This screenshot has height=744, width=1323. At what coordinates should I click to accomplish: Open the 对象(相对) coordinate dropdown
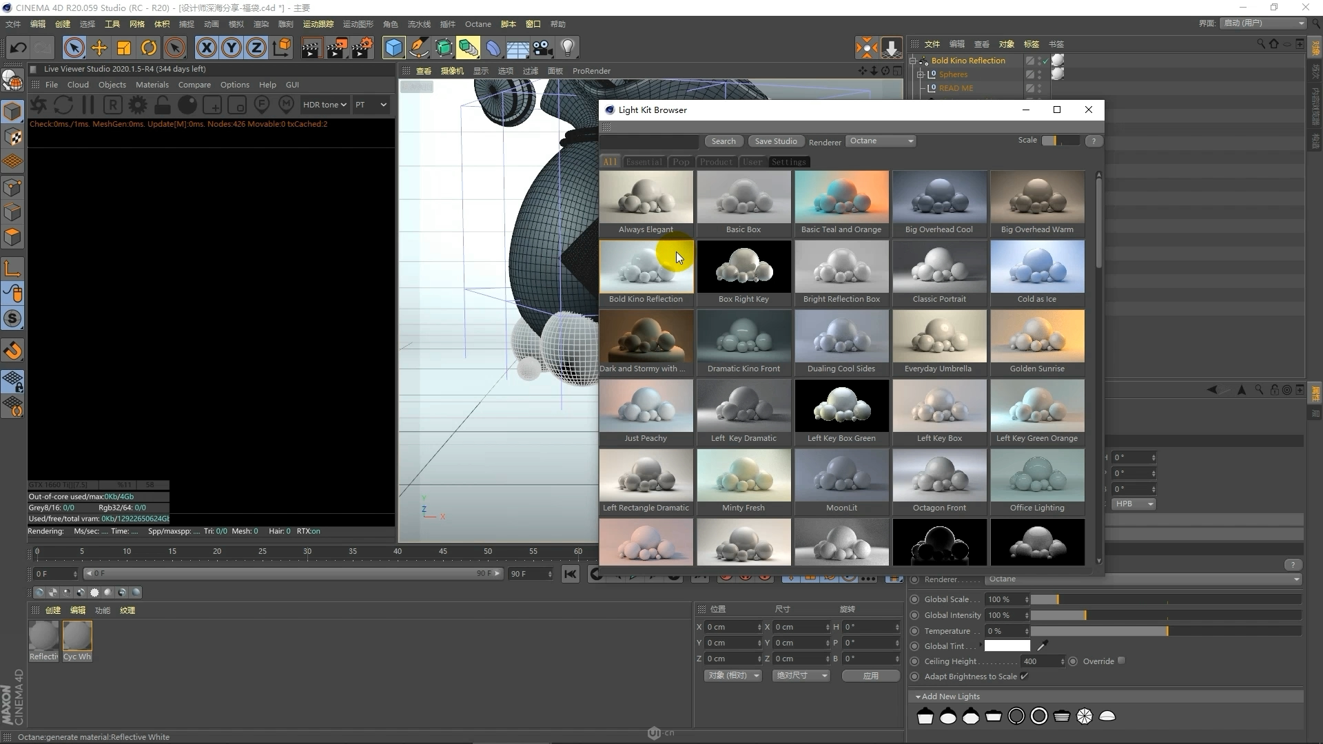(732, 675)
